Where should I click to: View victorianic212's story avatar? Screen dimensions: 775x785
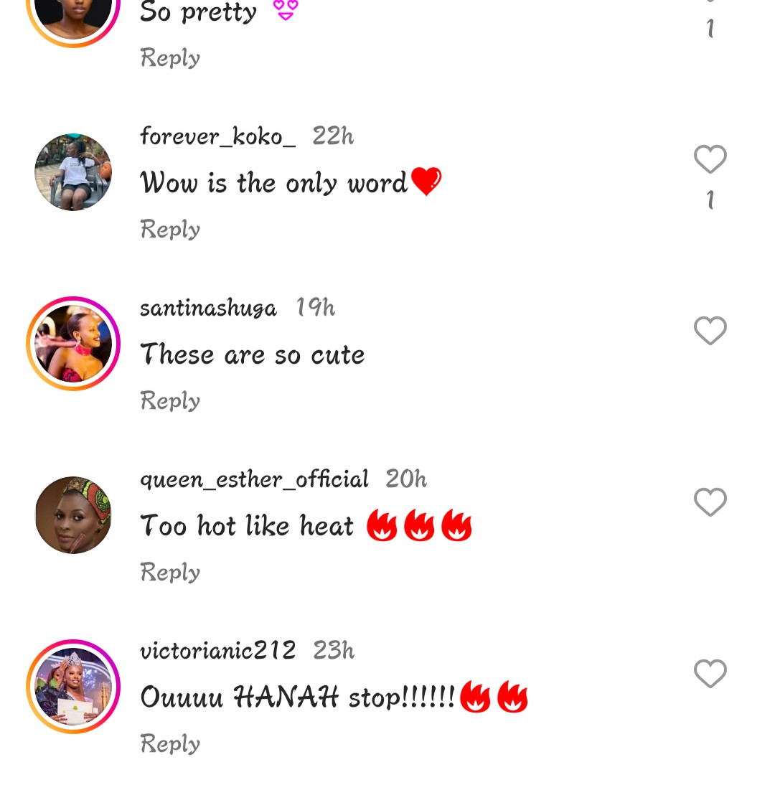tap(73, 687)
